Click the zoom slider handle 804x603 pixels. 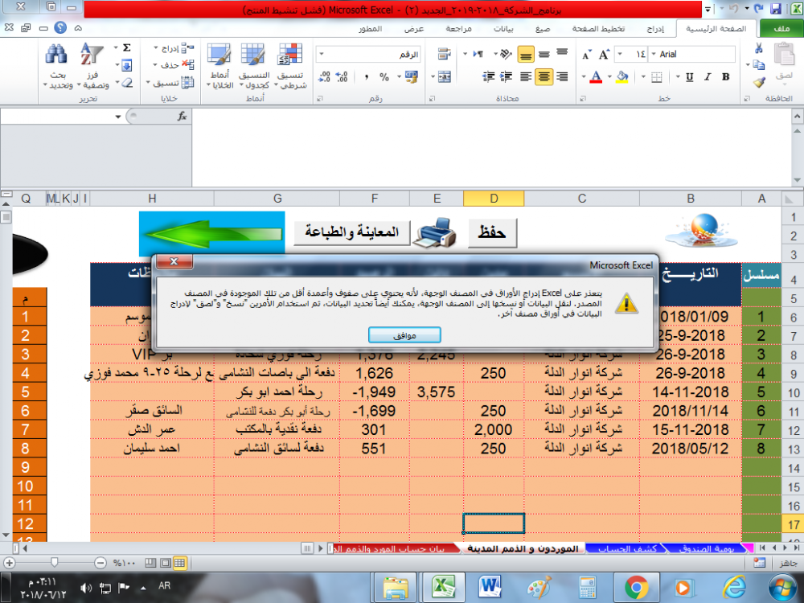tap(55, 563)
